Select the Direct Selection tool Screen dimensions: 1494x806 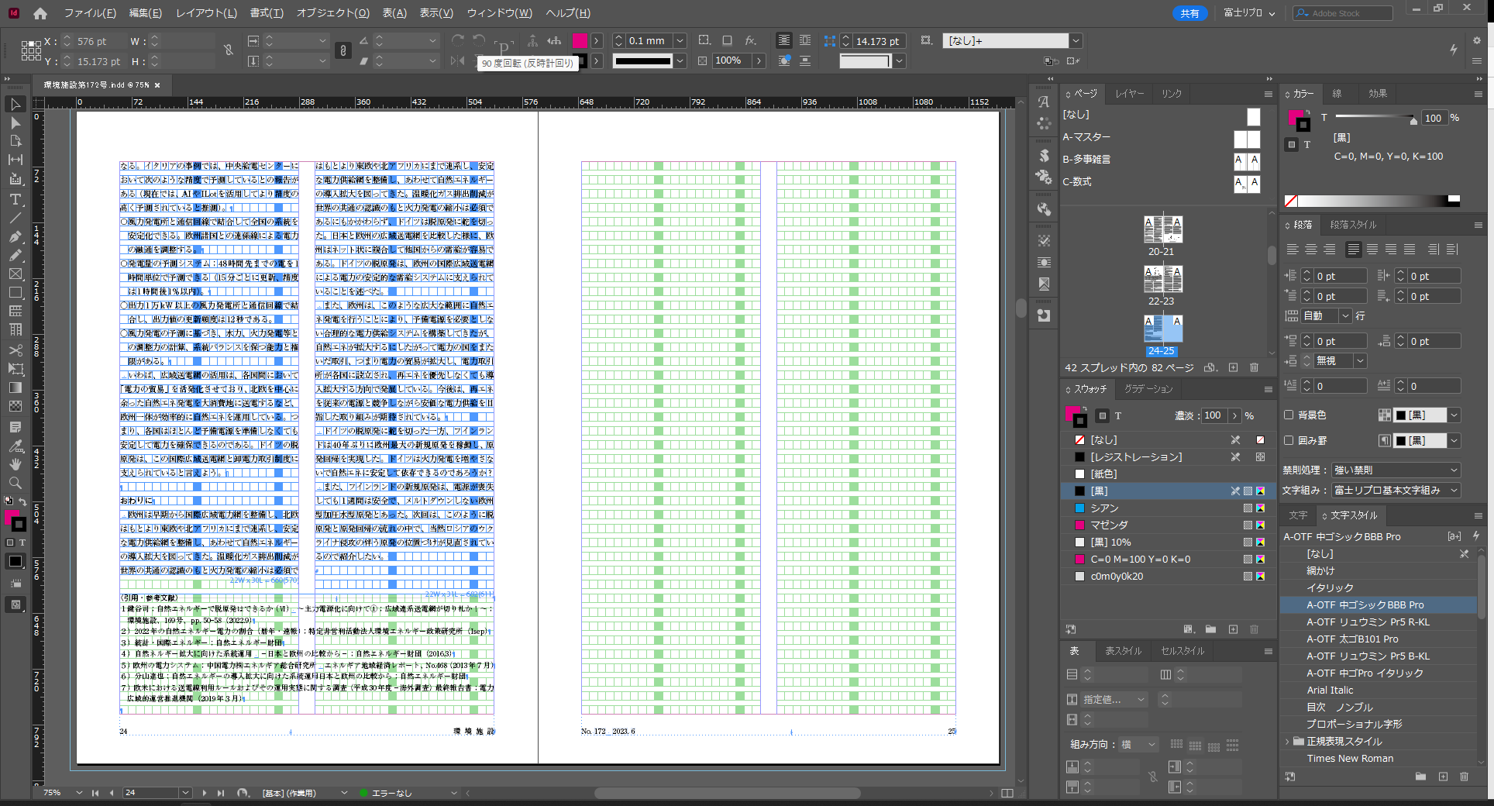click(x=15, y=122)
